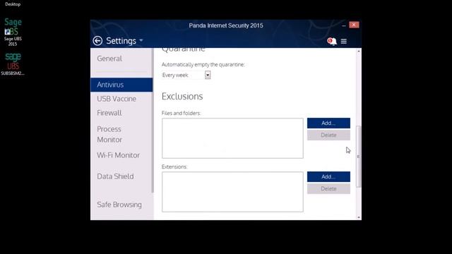Viewport: 452px width, 254px height.
Task: Open the Every week quarantine dropdown
Action: 186,75
